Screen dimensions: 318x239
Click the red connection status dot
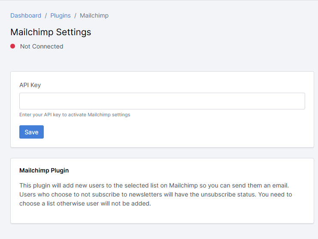click(x=13, y=46)
